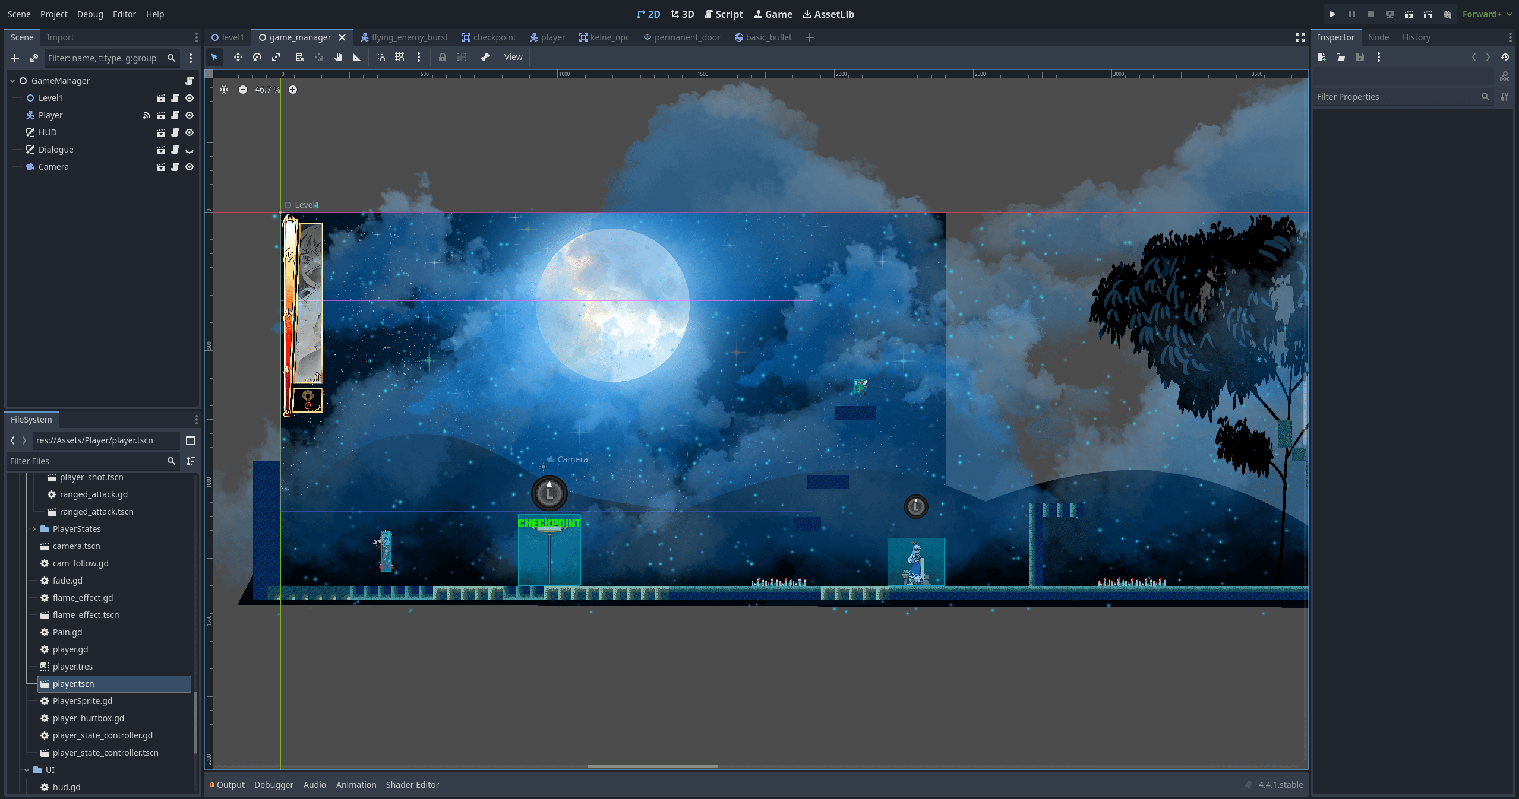Add a new child node with plus

point(15,58)
